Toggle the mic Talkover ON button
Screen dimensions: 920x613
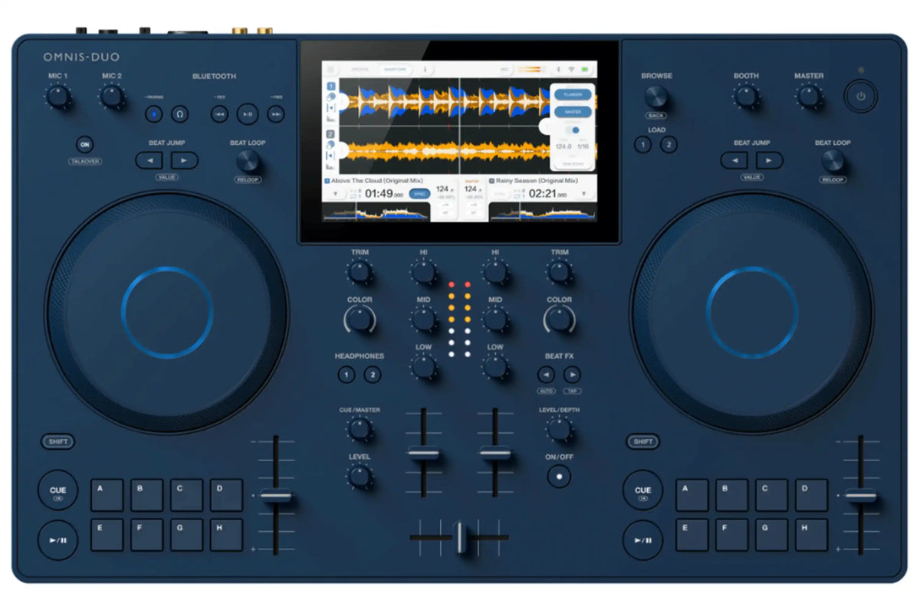pos(84,144)
